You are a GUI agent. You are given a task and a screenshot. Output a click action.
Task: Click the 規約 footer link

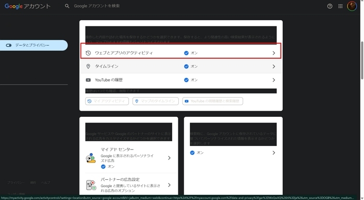[x=33, y=183]
